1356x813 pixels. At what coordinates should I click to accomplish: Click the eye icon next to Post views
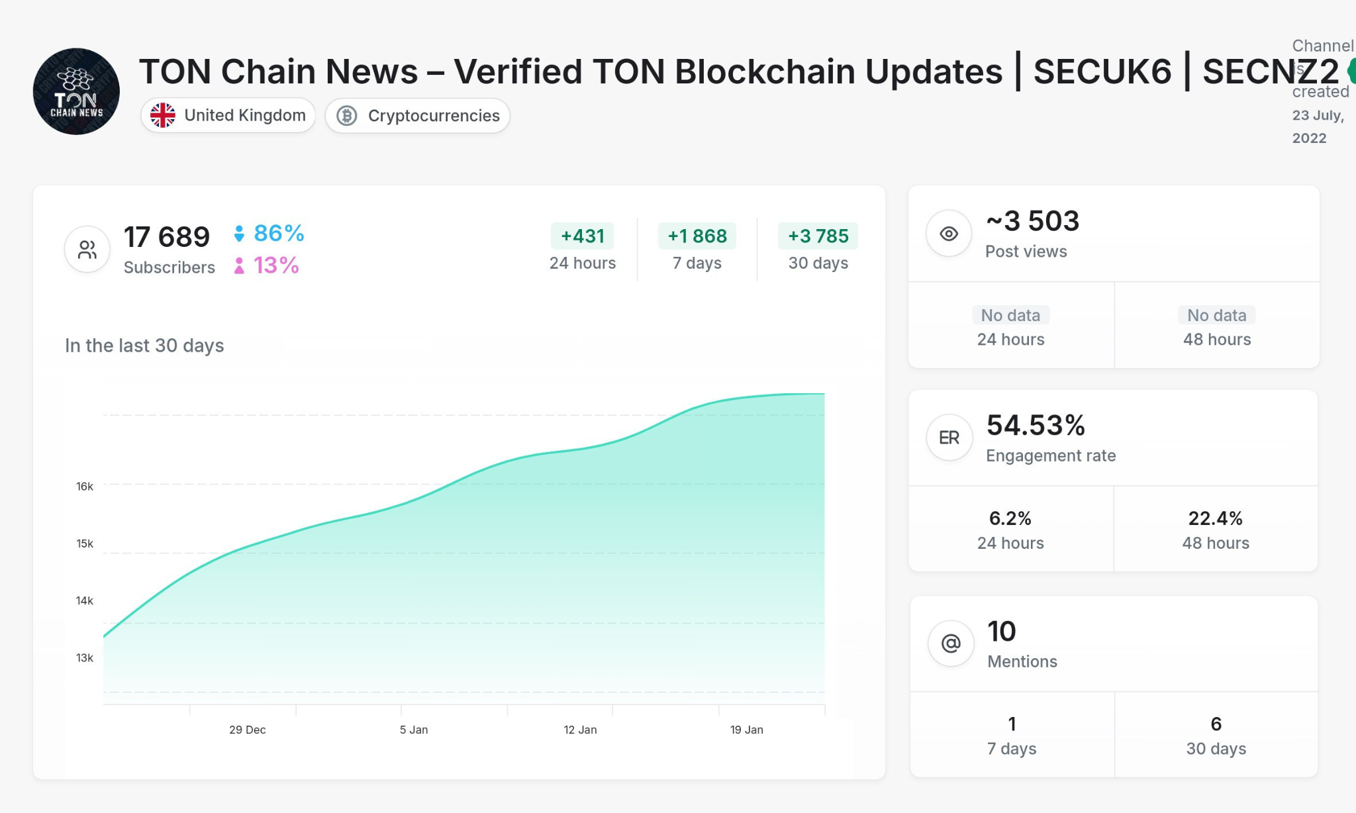click(x=948, y=233)
